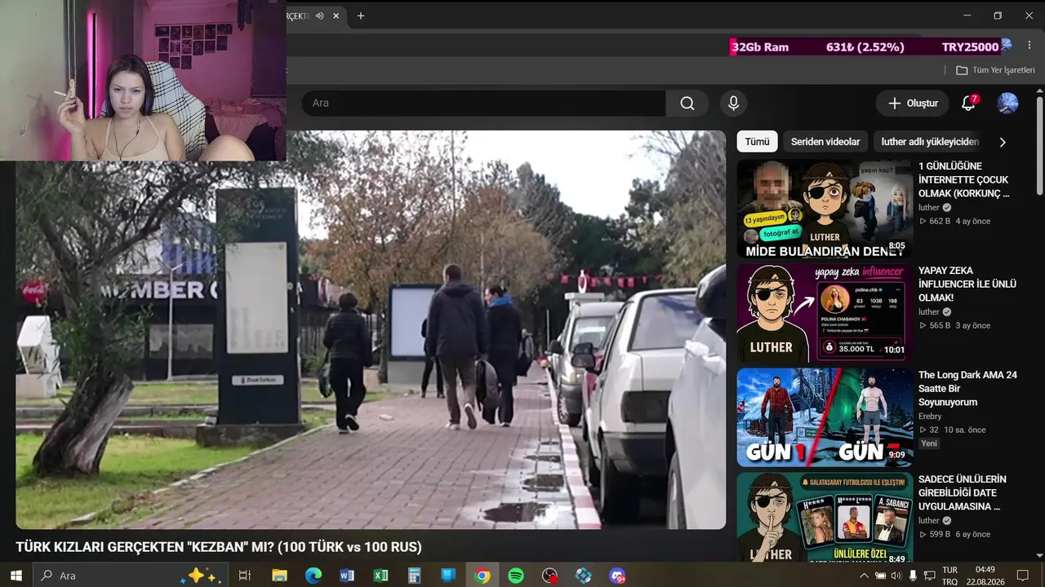
Task: Click the 32Gb Ram banner text
Action: coord(760,47)
